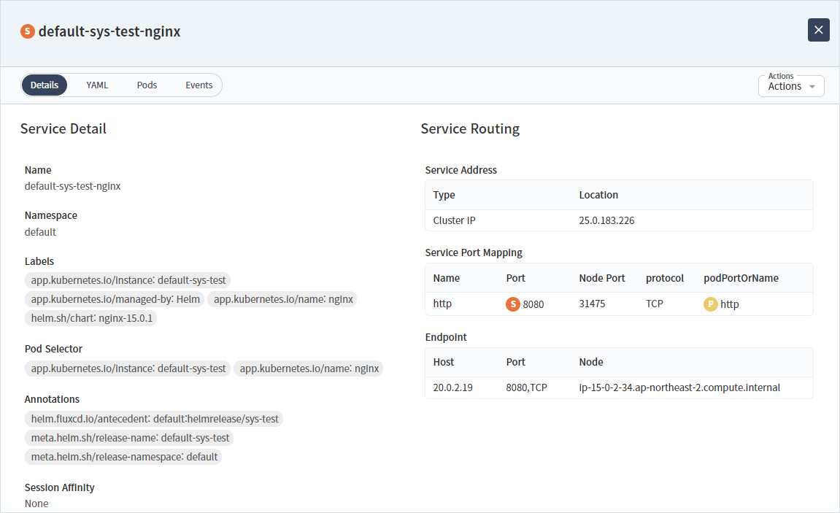Click the Service Address label
The height and width of the screenshot is (513, 840).
point(461,170)
